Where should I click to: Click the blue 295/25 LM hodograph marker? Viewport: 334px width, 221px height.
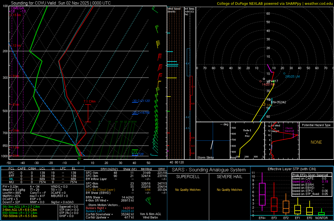284,73
